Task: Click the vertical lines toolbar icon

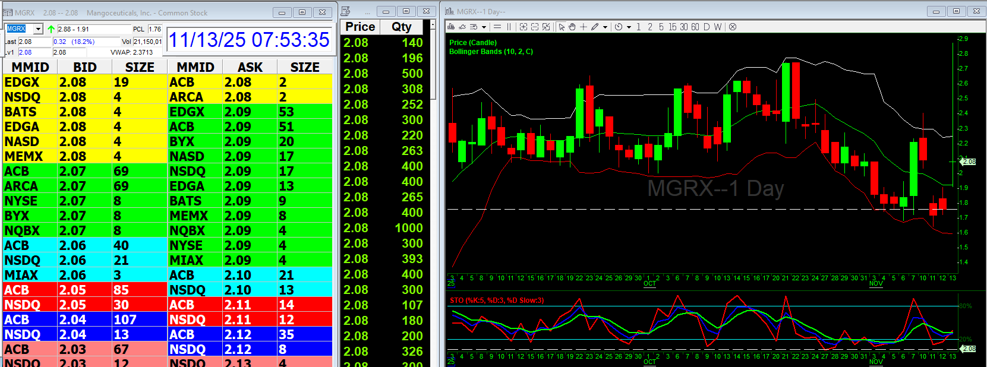Action: [x=509, y=27]
